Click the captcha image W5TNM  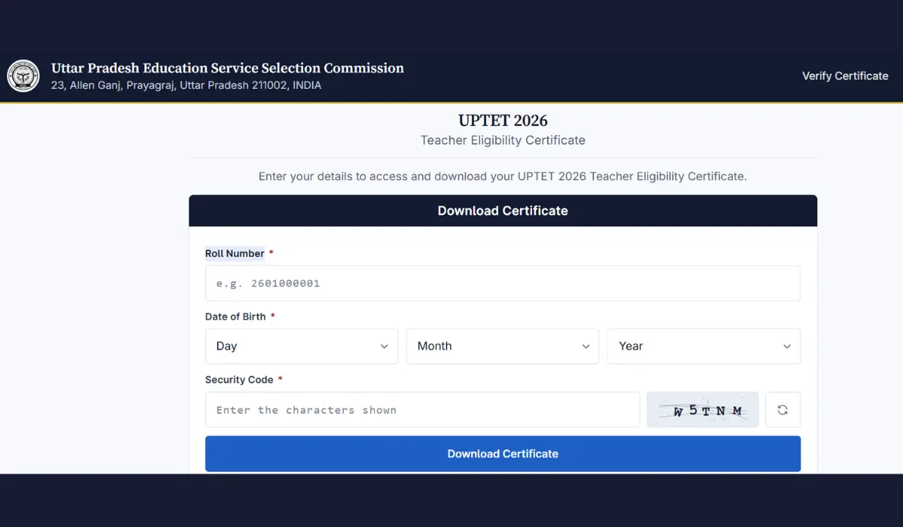703,410
